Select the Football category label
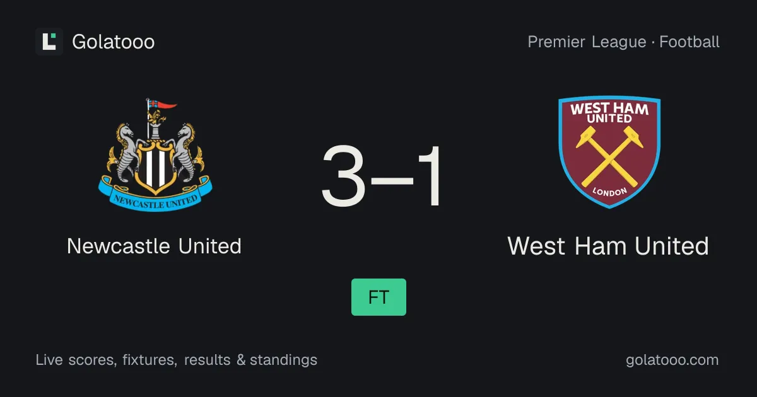This screenshot has width=757, height=397. click(x=690, y=42)
